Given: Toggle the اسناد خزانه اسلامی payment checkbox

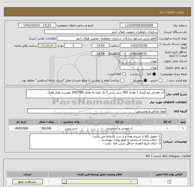Looking at the screenshot, I should [122, 80].
